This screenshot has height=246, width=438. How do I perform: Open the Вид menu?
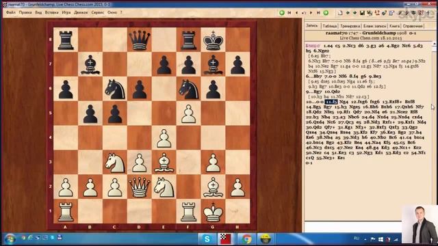click(38, 12)
